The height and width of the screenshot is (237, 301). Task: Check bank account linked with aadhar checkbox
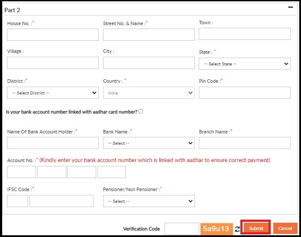pyautogui.click(x=141, y=111)
